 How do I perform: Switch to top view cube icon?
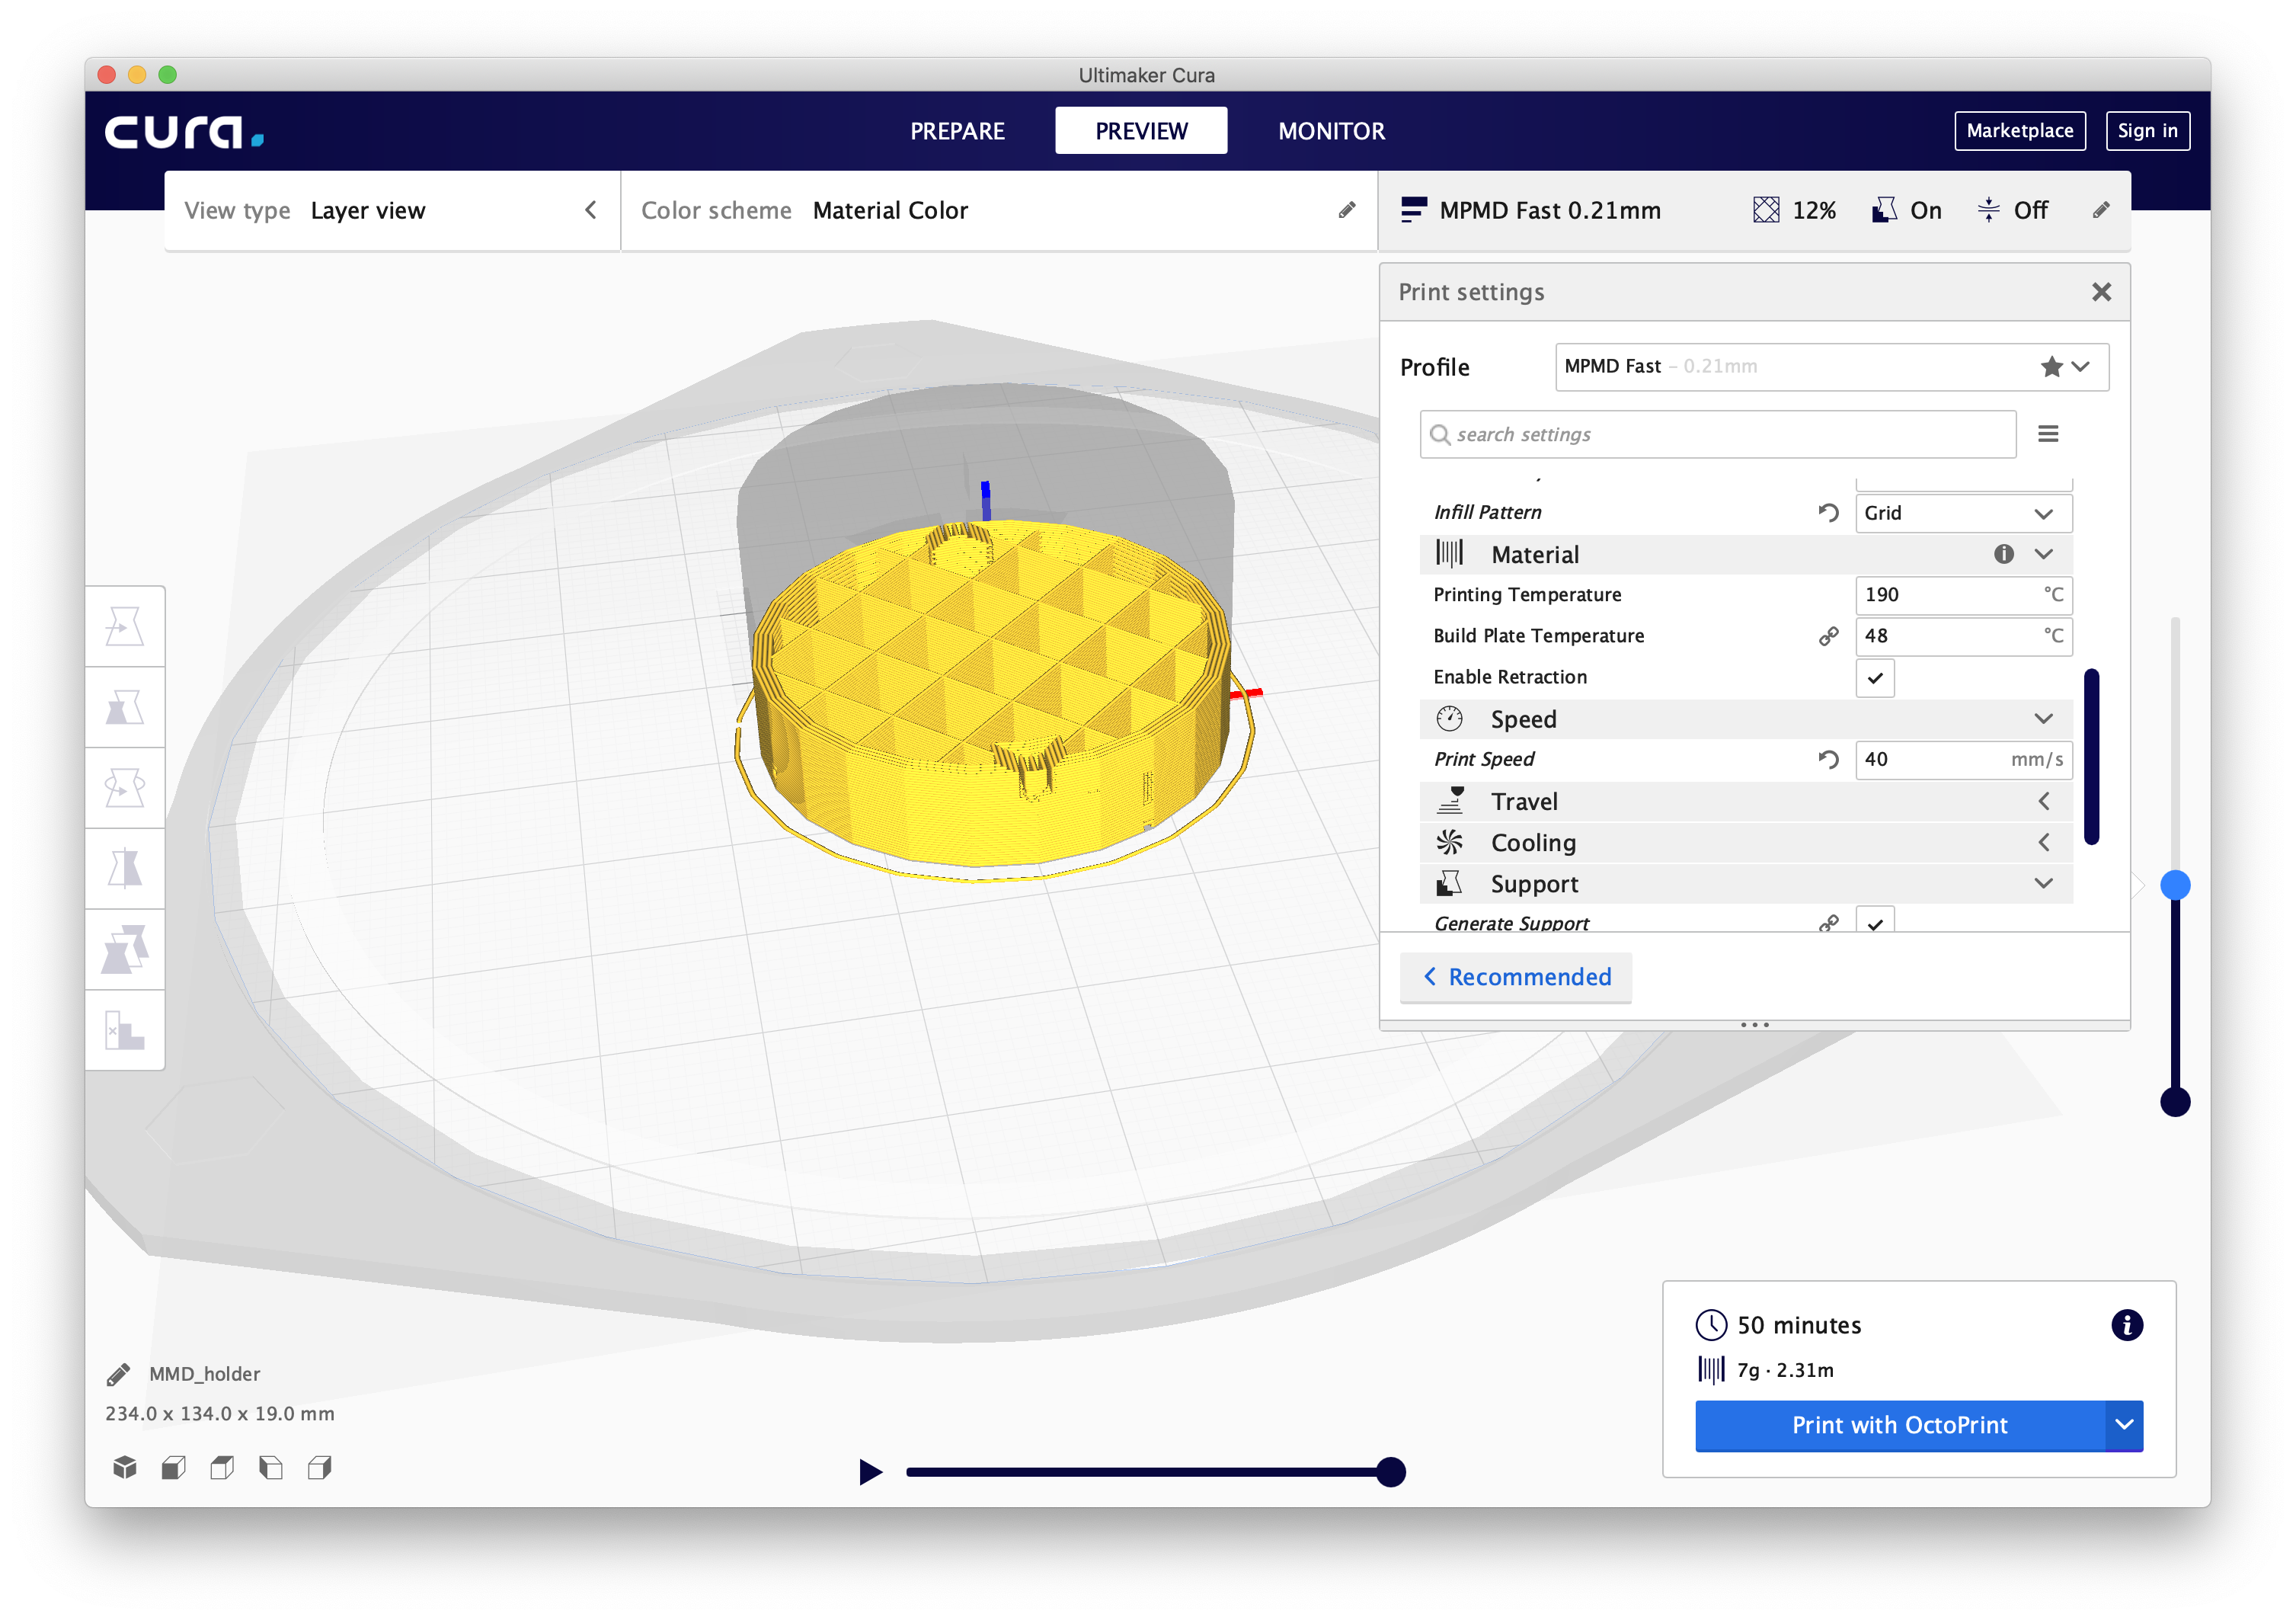point(222,1467)
